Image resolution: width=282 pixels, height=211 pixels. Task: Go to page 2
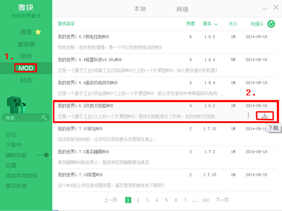[138, 200]
